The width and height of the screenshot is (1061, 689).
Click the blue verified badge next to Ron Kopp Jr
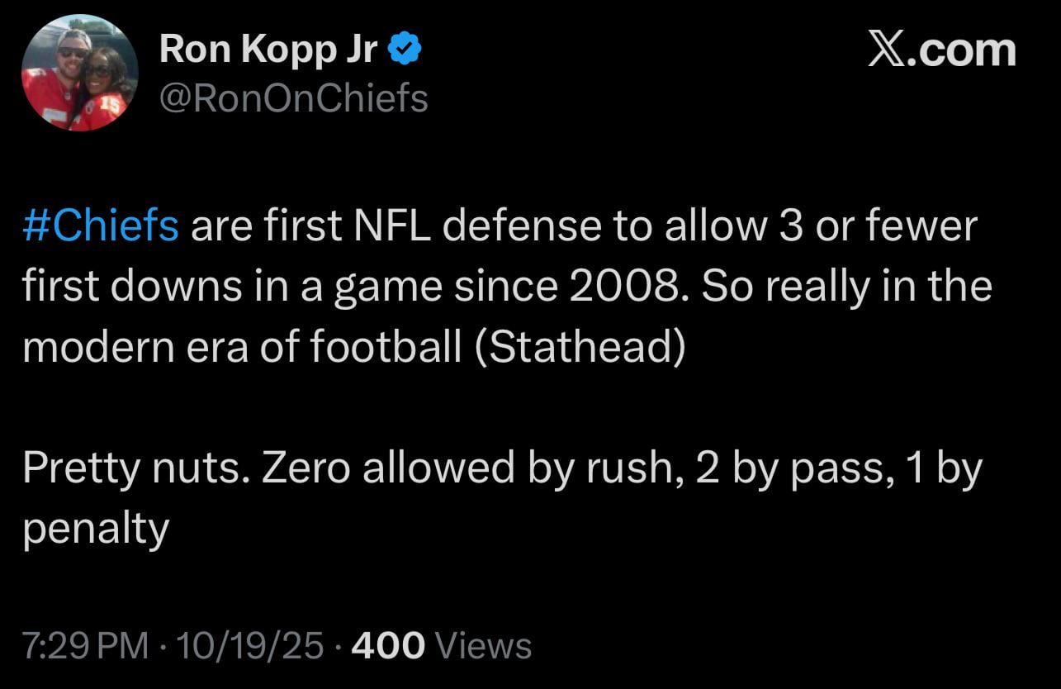click(405, 47)
